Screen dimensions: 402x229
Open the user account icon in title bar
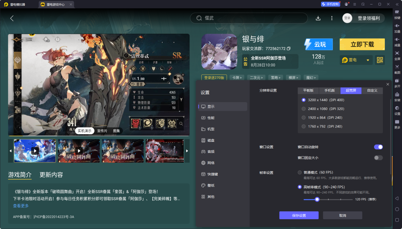click(346, 4)
